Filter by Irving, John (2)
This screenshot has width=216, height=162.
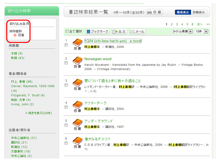pos(22,104)
